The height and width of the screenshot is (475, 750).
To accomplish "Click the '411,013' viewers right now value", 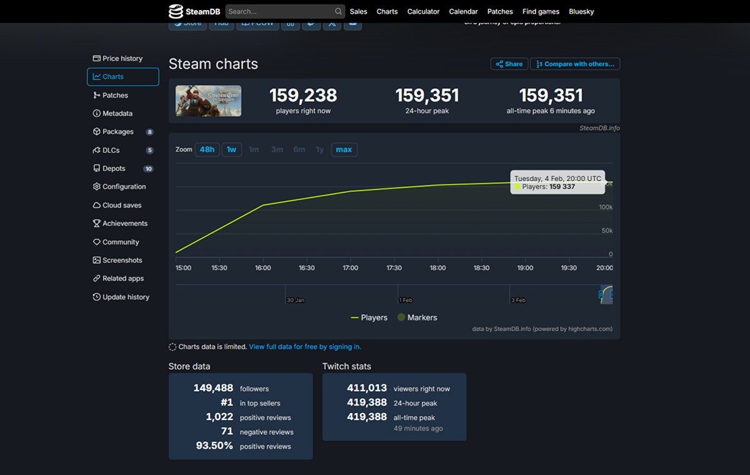I will pos(367,388).
